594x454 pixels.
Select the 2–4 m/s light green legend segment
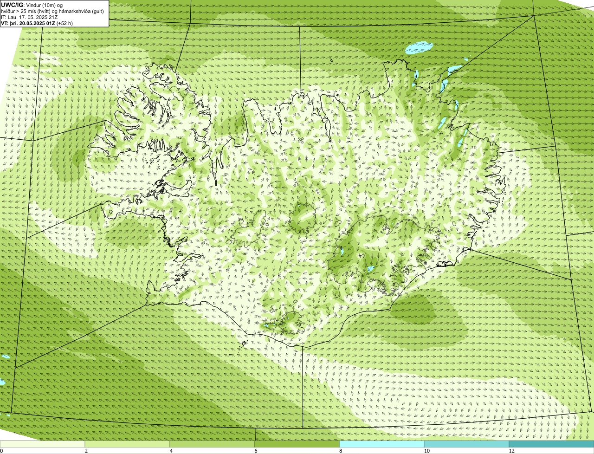(128, 444)
